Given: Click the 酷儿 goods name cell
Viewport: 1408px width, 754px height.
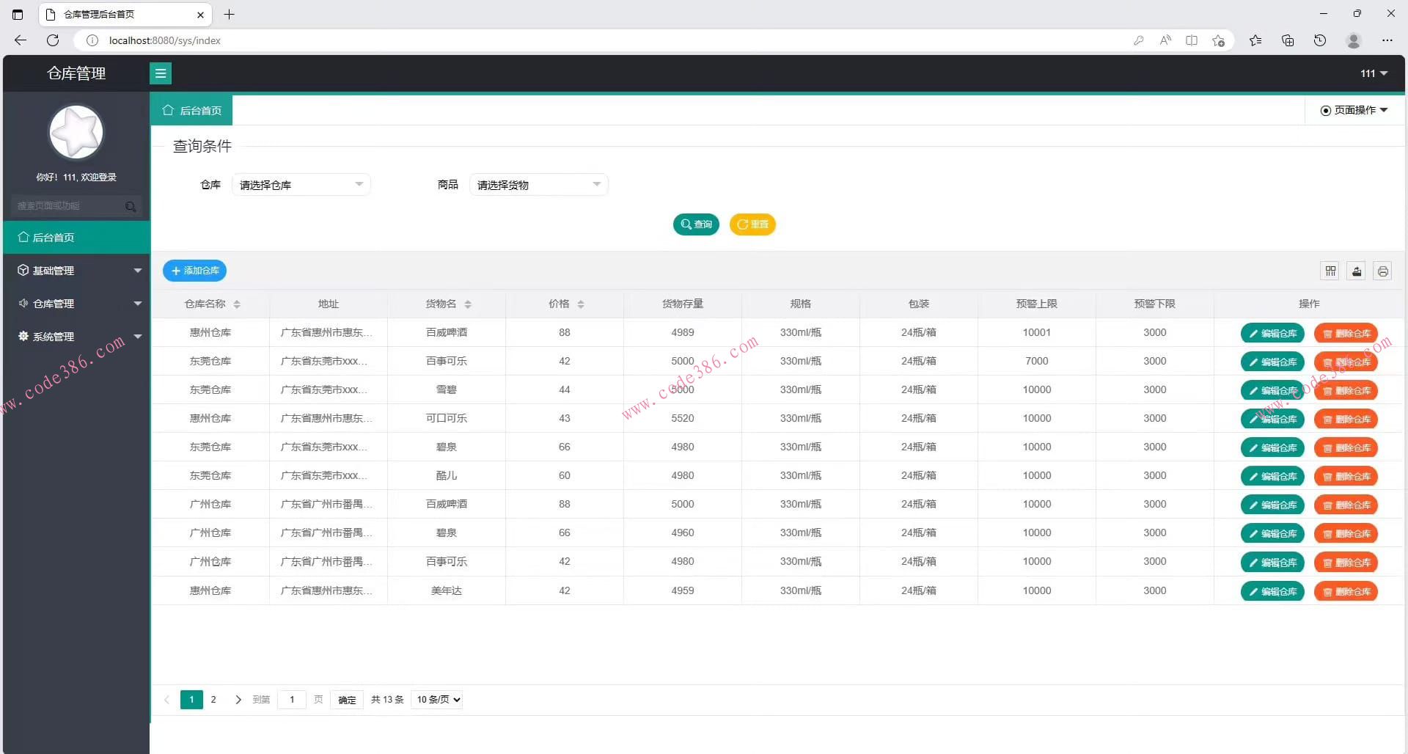Looking at the screenshot, I should [447, 475].
